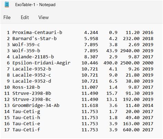The image size is (163, 139).
Task: Open the Edit menu
Action: coord(25,18)
